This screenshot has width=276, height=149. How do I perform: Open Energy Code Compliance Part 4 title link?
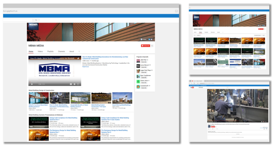63,118
